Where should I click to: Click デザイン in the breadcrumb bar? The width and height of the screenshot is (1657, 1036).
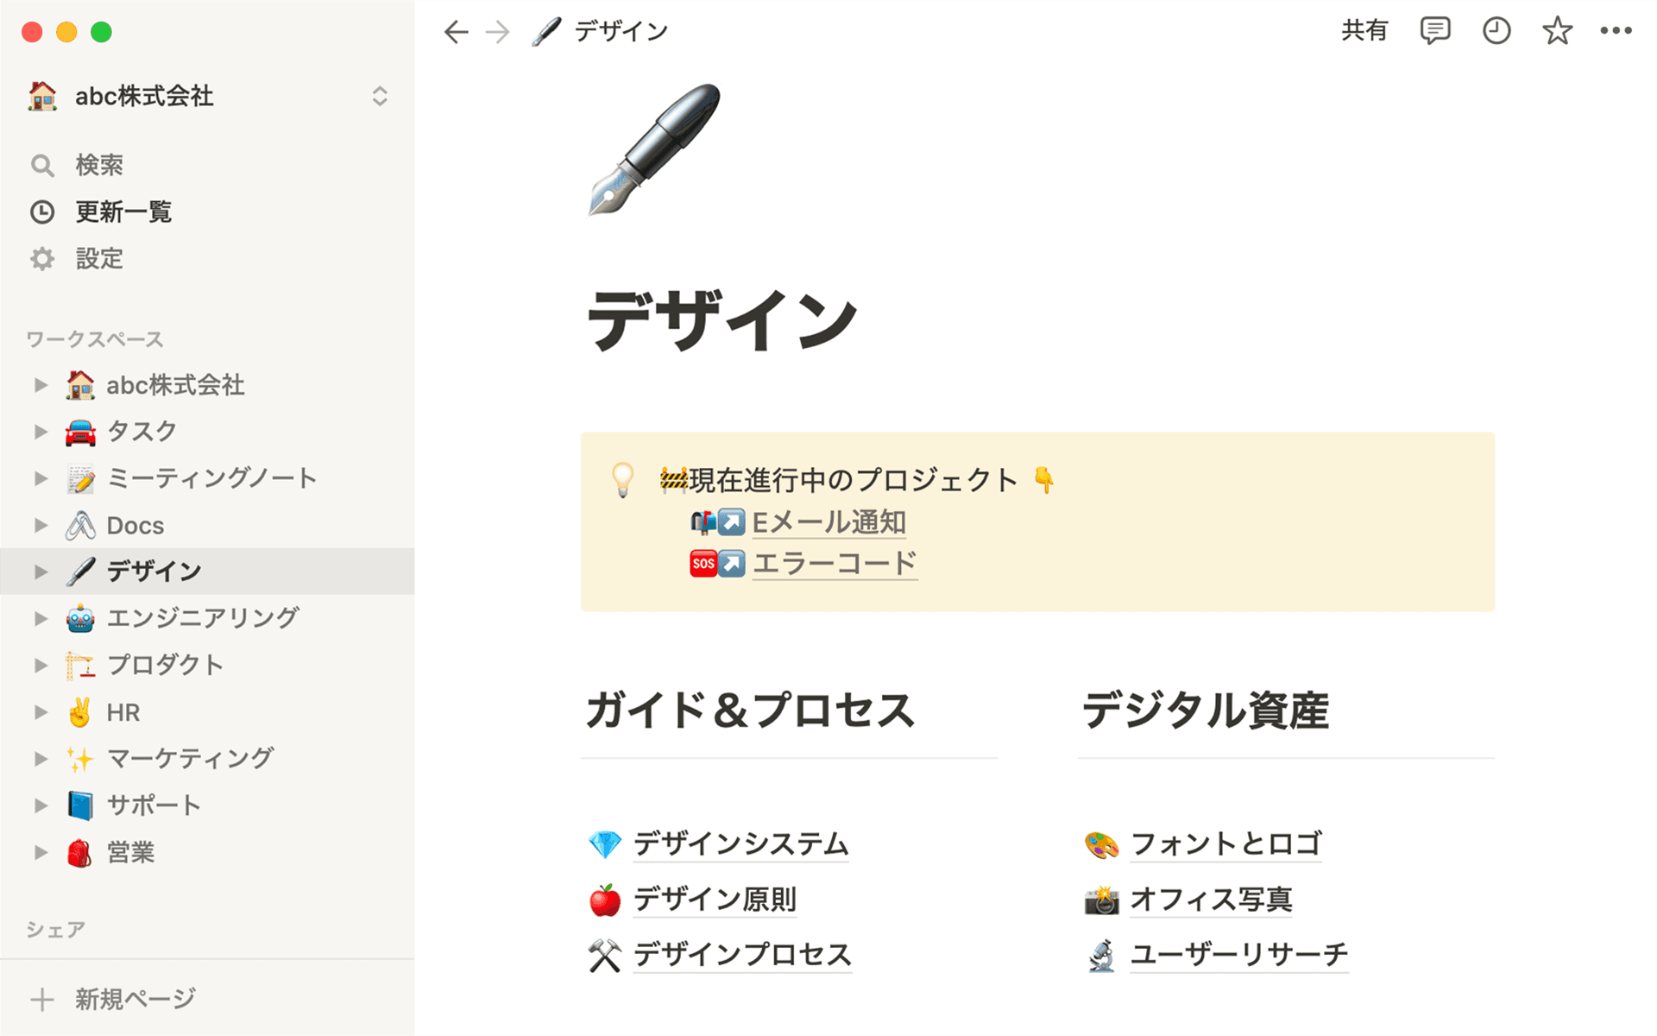(618, 31)
